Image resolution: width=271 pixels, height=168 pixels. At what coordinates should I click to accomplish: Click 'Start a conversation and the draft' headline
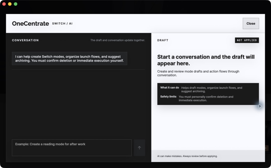pos(206,60)
